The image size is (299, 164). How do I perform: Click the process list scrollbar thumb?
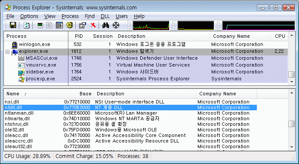291,74
